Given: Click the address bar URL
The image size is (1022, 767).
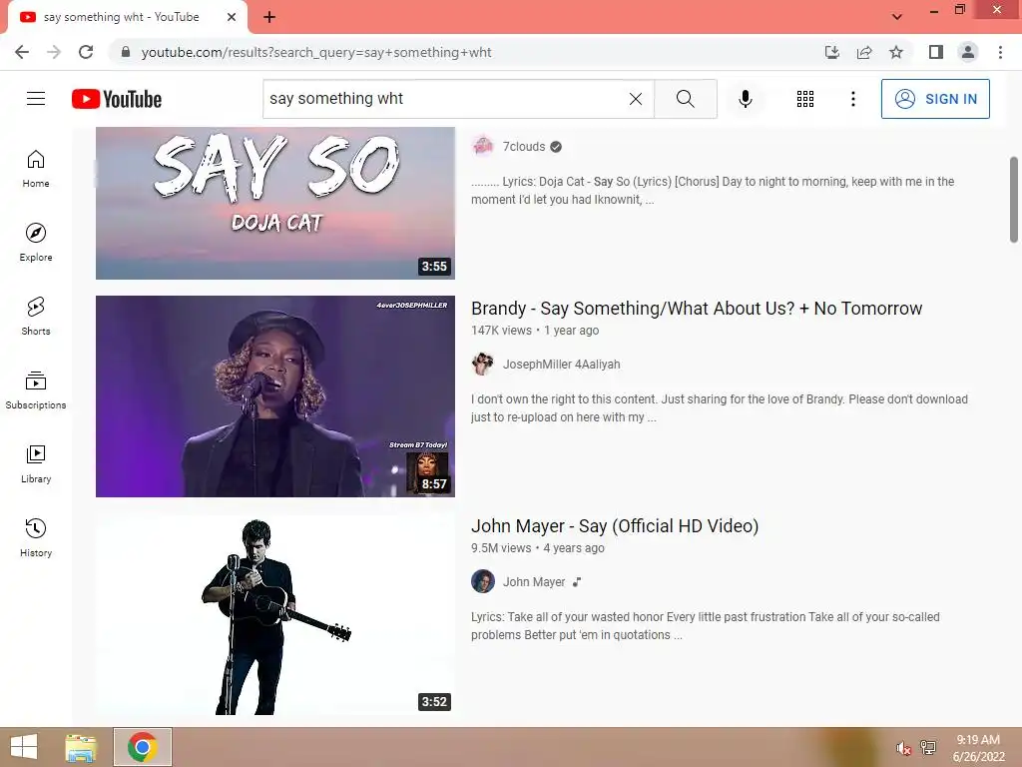Looking at the screenshot, I should tap(316, 52).
